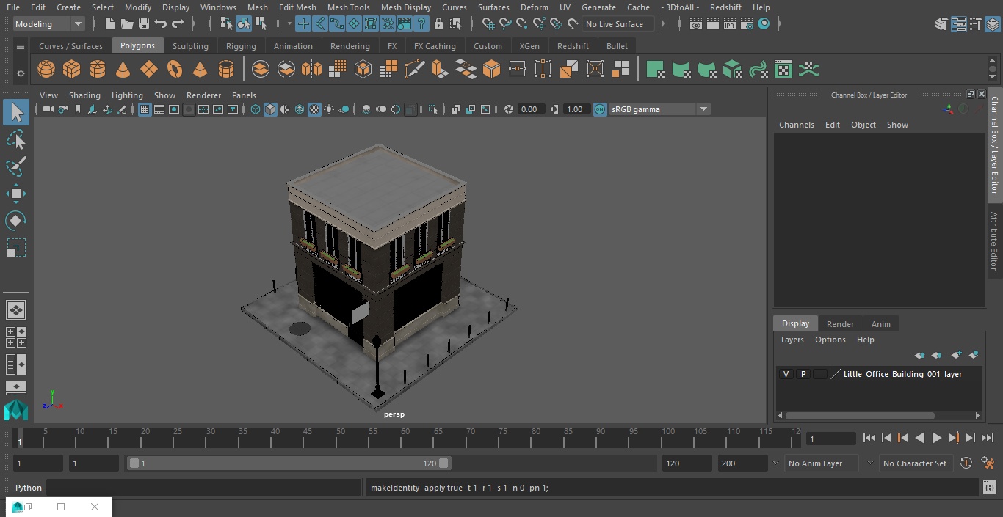This screenshot has width=1003, height=517.
Task: Toggle playback P box of the layer
Action: point(803,374)
